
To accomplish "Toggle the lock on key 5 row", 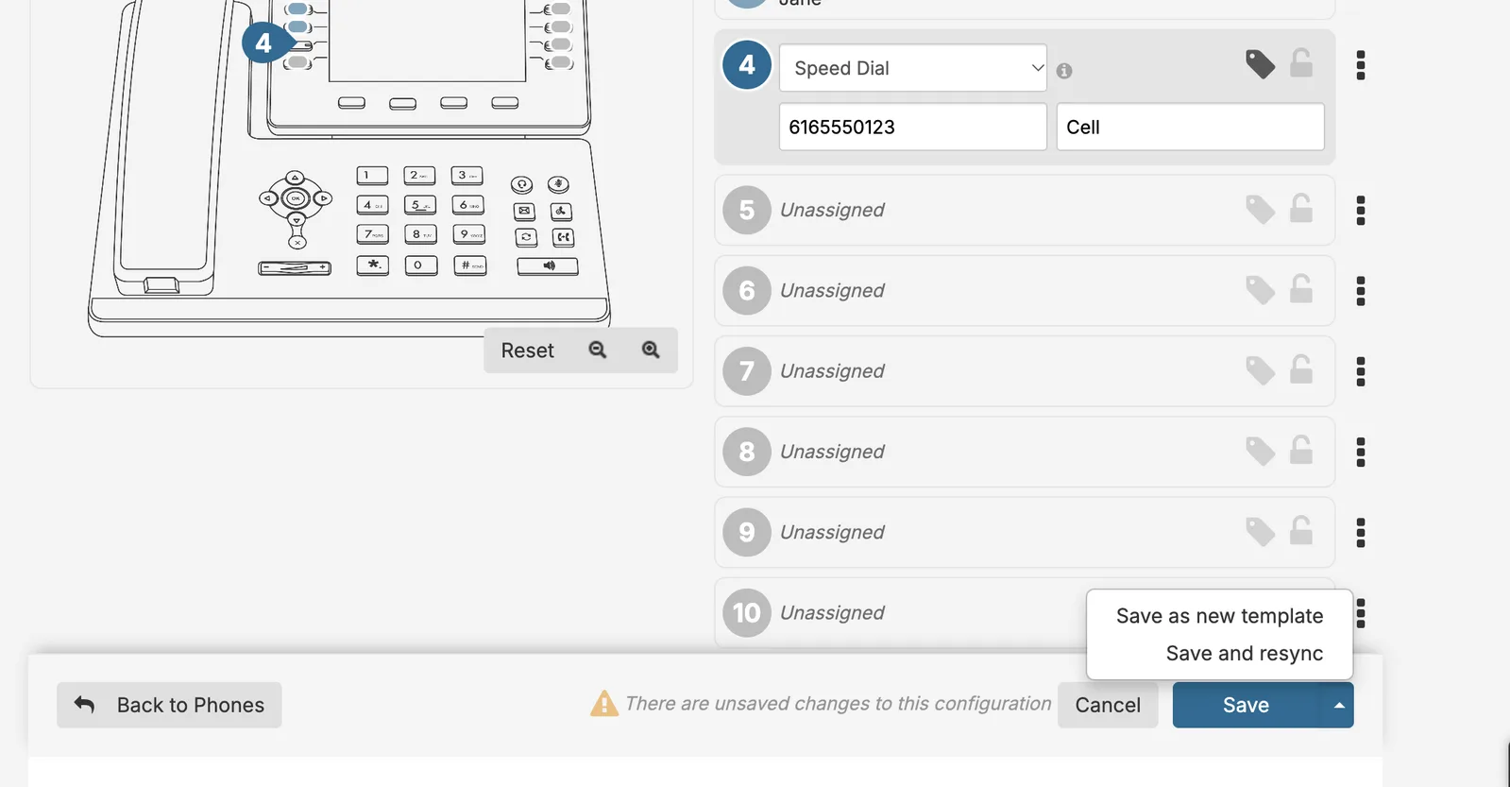I will pyautogui.click(x=1301, y=209).
